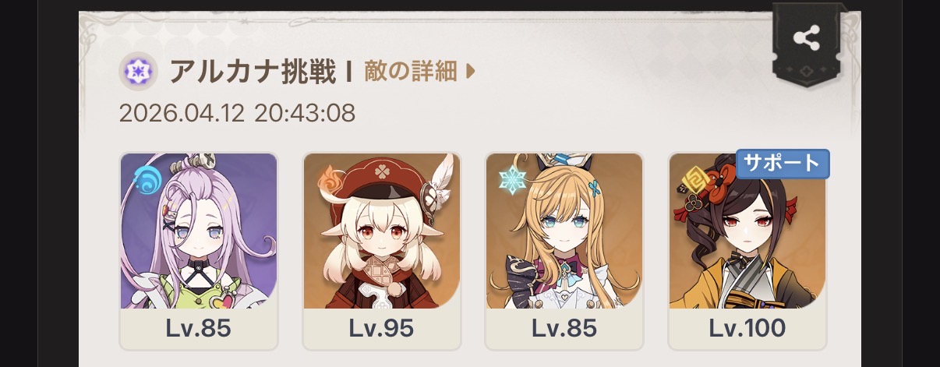Select the purple-haired character portrait

point(199,231)
